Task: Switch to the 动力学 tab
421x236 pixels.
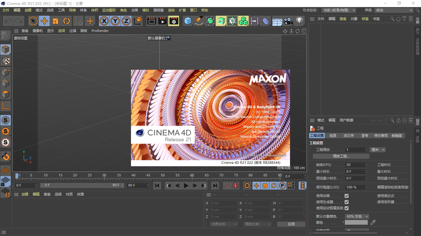Action: [349, 136]
